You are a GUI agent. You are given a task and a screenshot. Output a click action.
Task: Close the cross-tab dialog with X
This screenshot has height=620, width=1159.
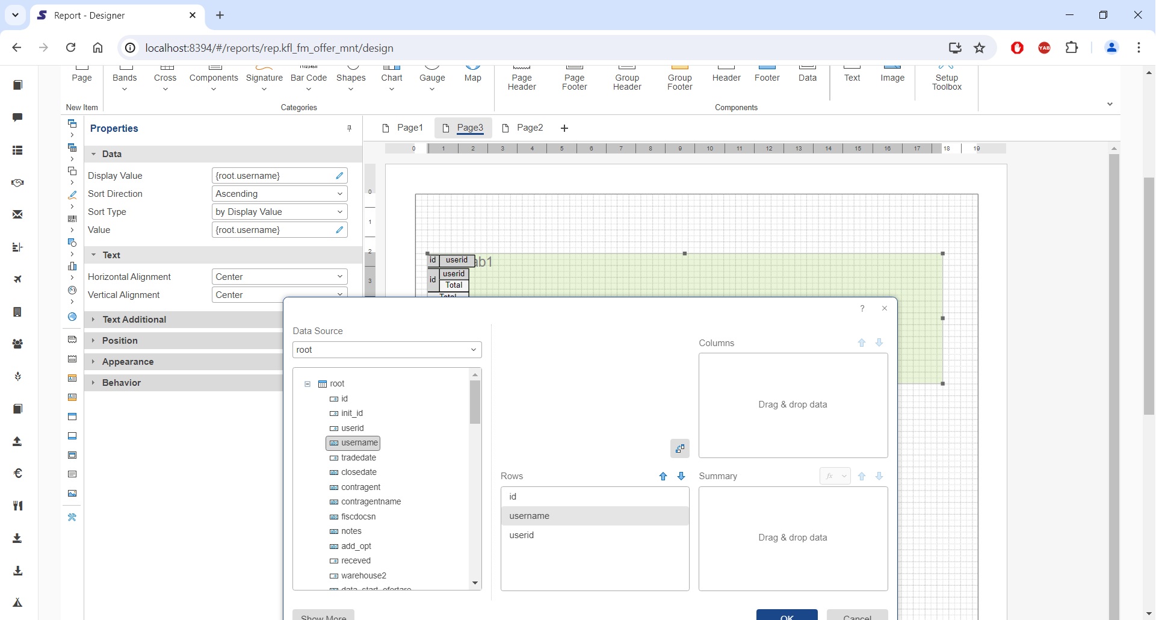[x=885, y=308]
